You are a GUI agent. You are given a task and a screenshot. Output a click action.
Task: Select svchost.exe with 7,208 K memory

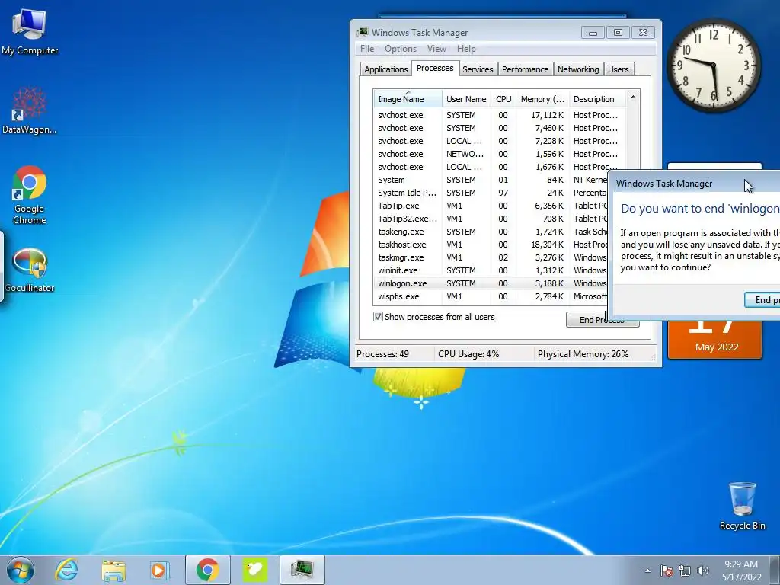pyautogui.click(x=500, y=141)
